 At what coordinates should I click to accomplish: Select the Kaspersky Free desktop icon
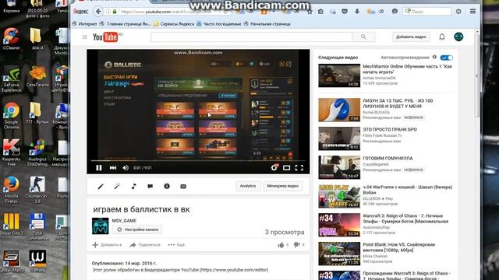[x=11, y=152]
